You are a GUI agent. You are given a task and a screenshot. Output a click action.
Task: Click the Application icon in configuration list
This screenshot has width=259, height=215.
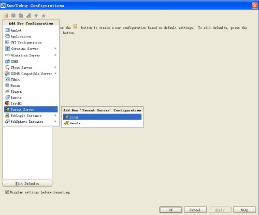[x=7, y=36]
